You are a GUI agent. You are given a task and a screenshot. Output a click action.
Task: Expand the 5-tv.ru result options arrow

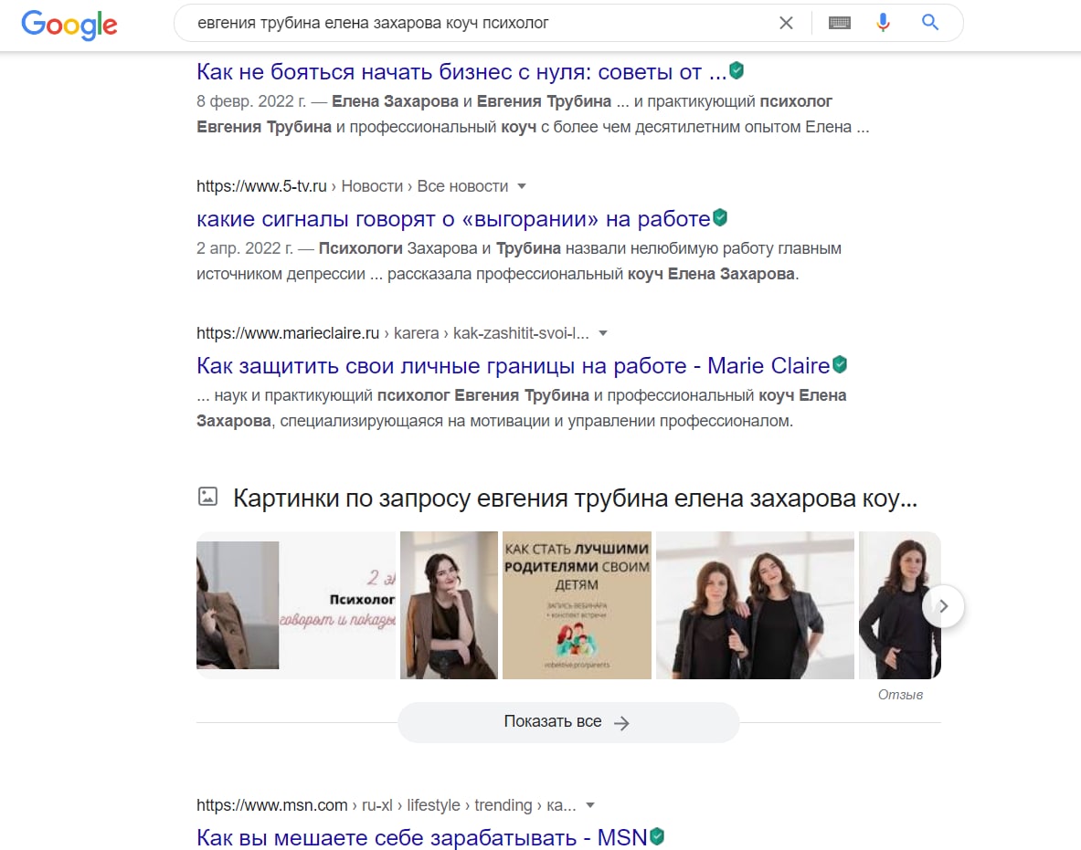pos(522,186)
